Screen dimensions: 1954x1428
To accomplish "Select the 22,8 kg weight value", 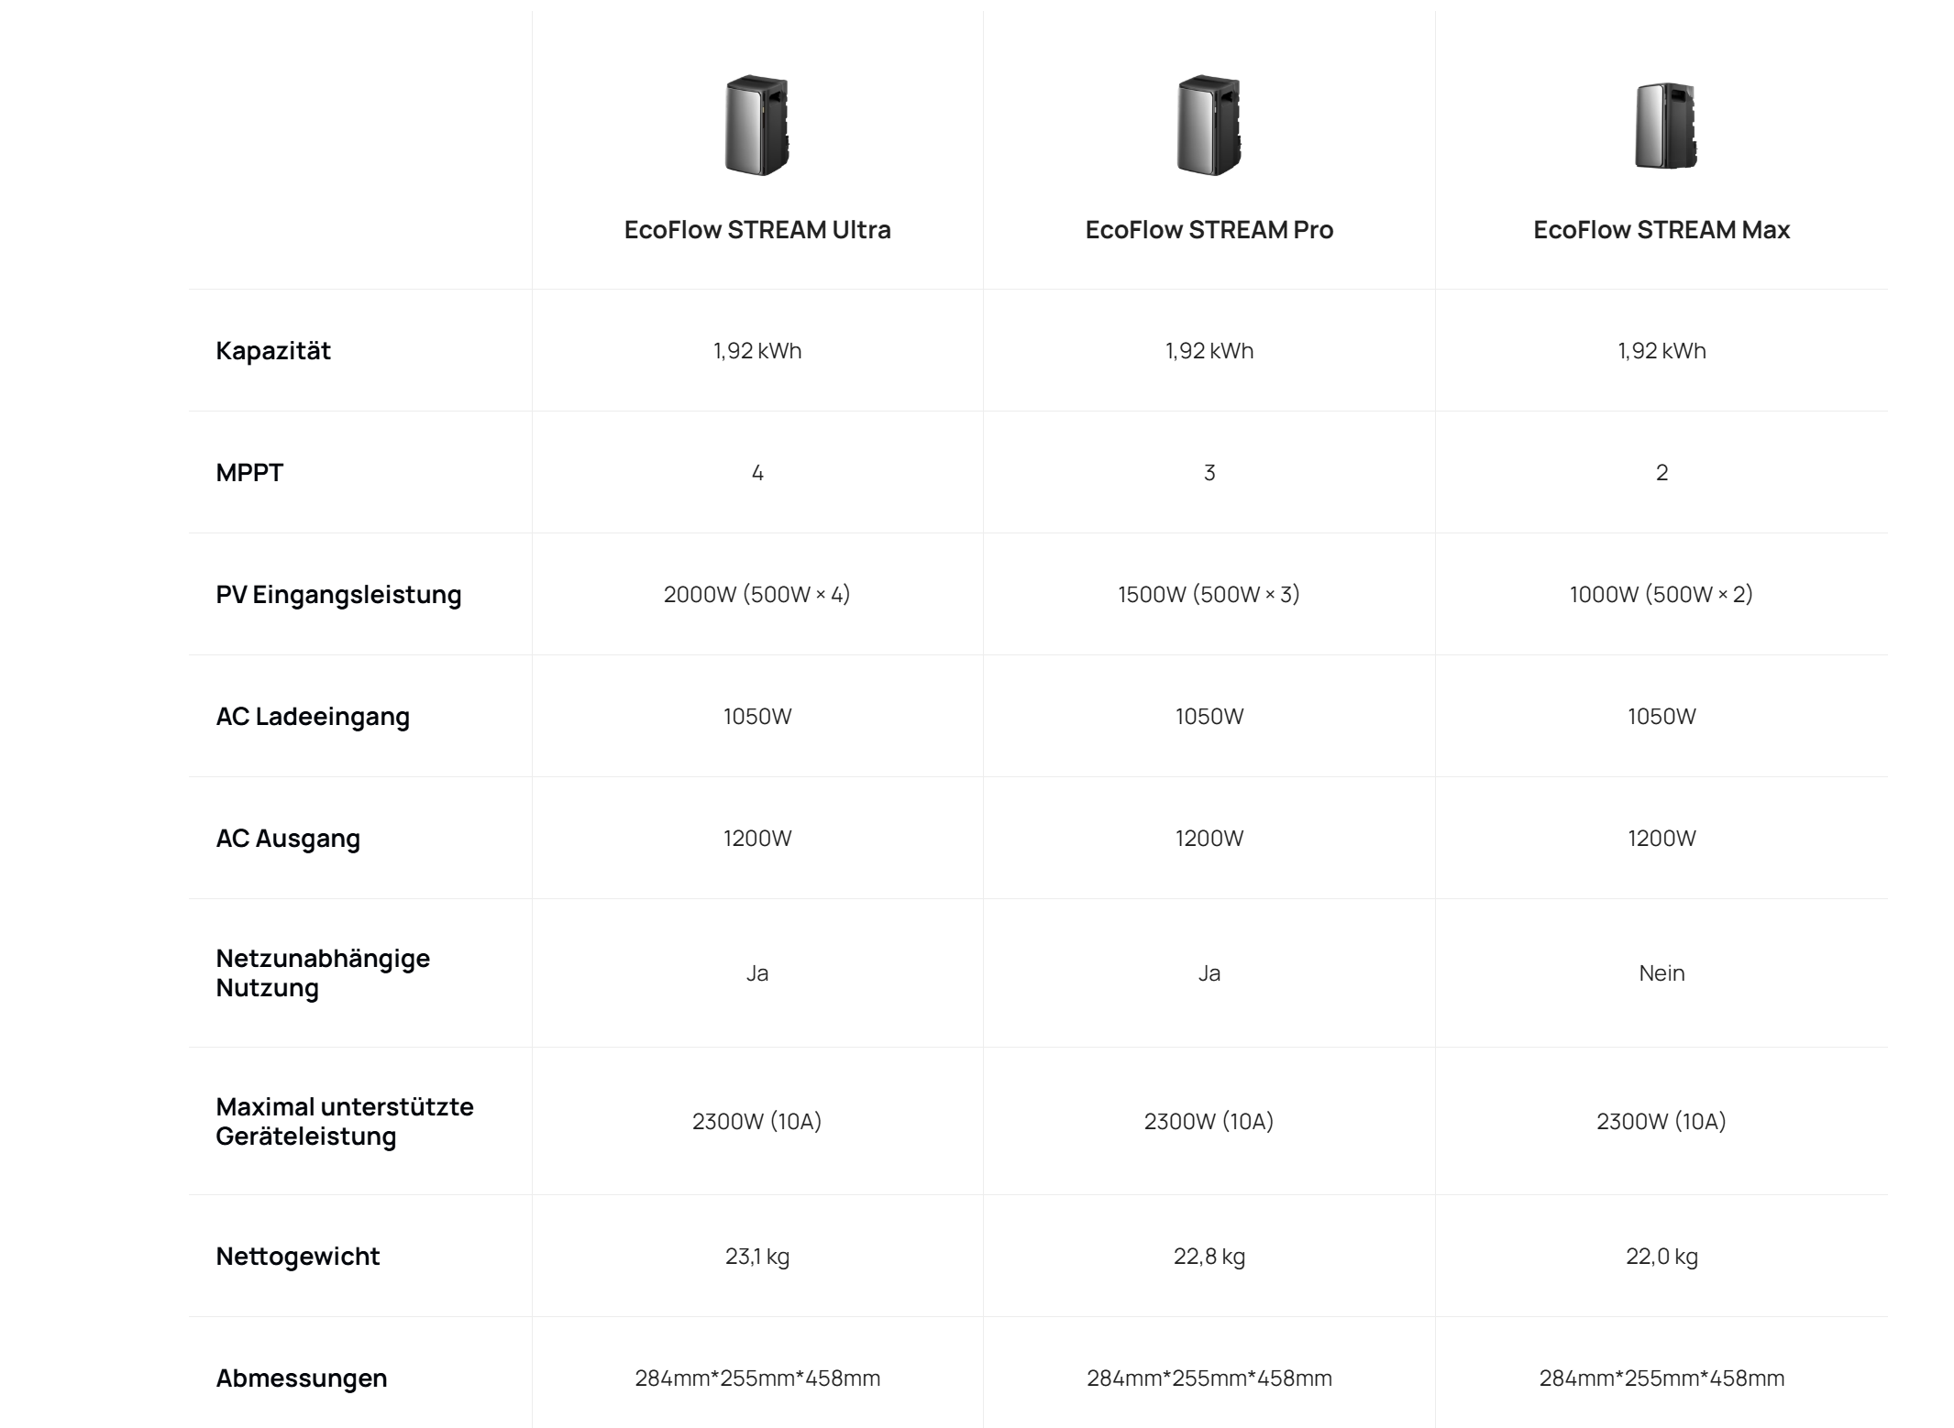I will point(1209,1257).
